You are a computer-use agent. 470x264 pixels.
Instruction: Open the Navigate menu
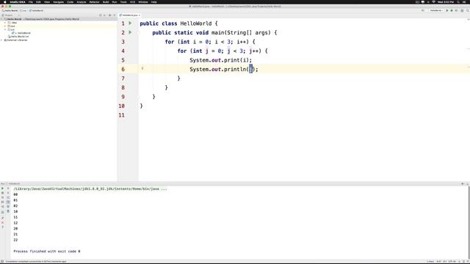coord(59,1)
